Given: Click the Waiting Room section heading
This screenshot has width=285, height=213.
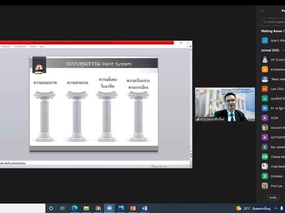Looking at the screenshot, I should click(273, 31).
